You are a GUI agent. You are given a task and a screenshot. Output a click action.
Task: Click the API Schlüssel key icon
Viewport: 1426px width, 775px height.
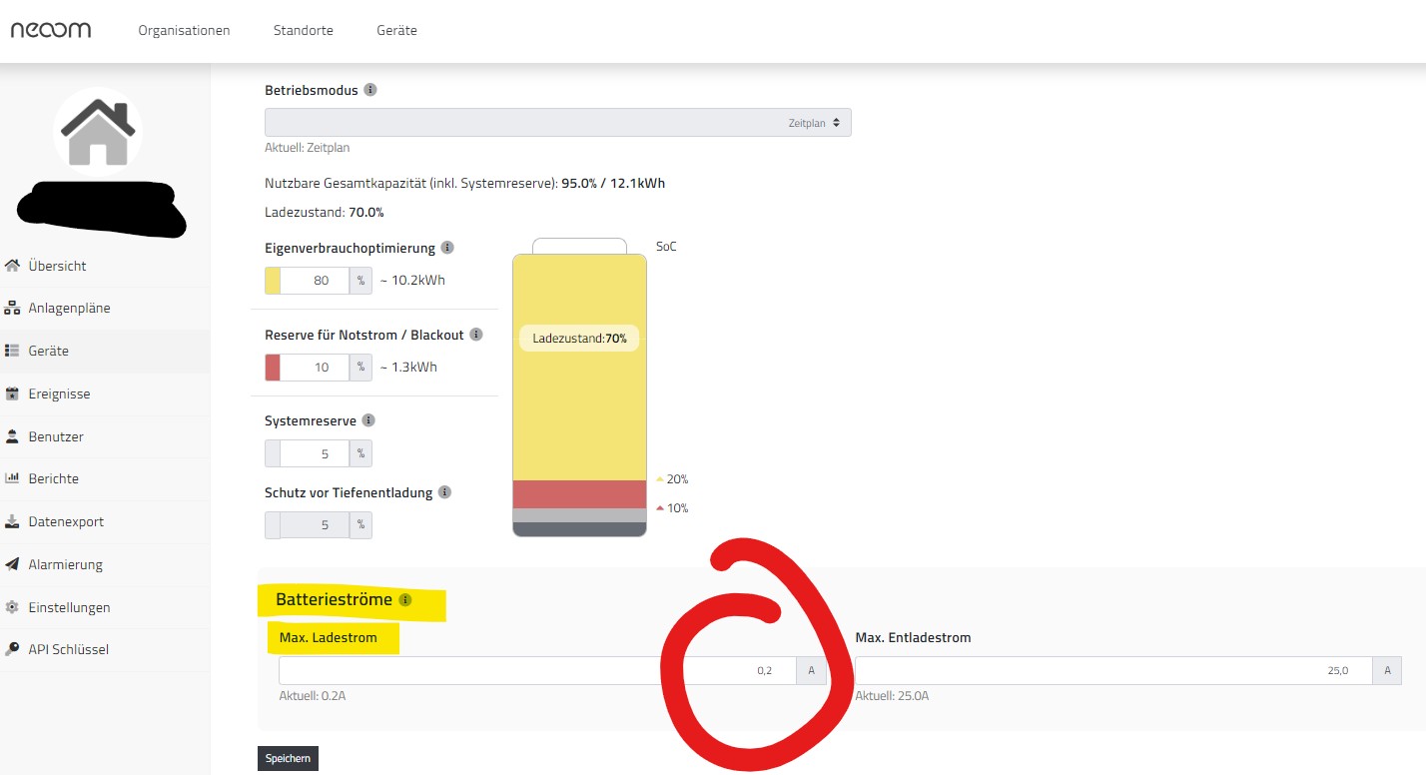pos(12,649)
